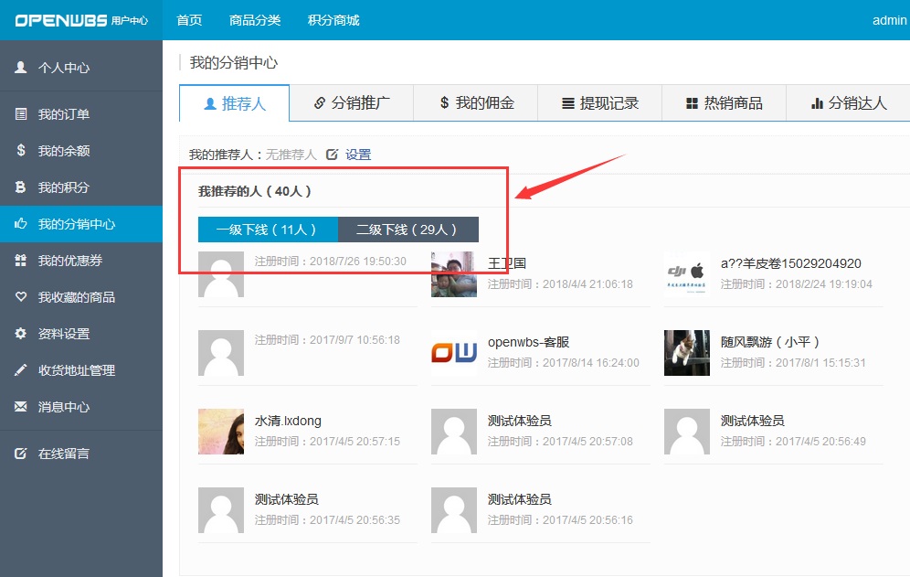Select the 一级下线 (11人) toggle

[268, 230]
